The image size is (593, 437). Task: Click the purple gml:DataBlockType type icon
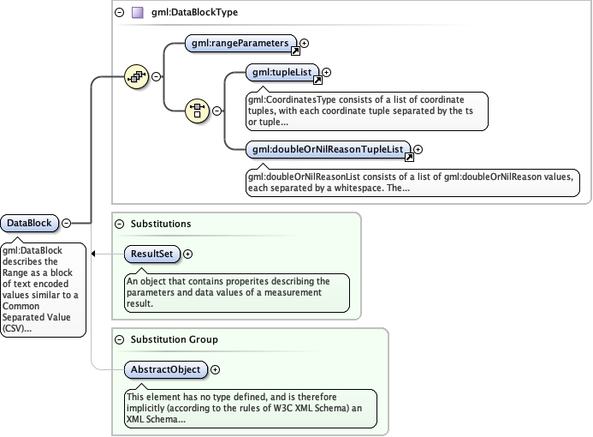pyautogui.click(x=137, y=13)
